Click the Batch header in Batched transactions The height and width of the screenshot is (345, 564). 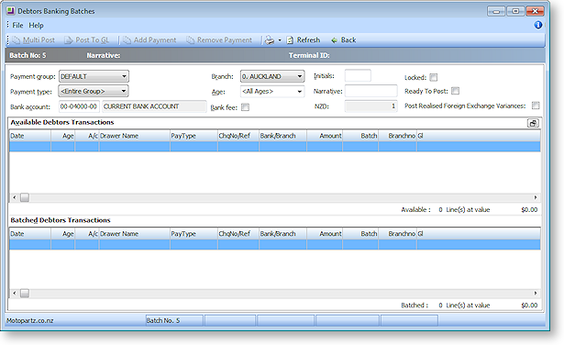[x=360, y=233]
